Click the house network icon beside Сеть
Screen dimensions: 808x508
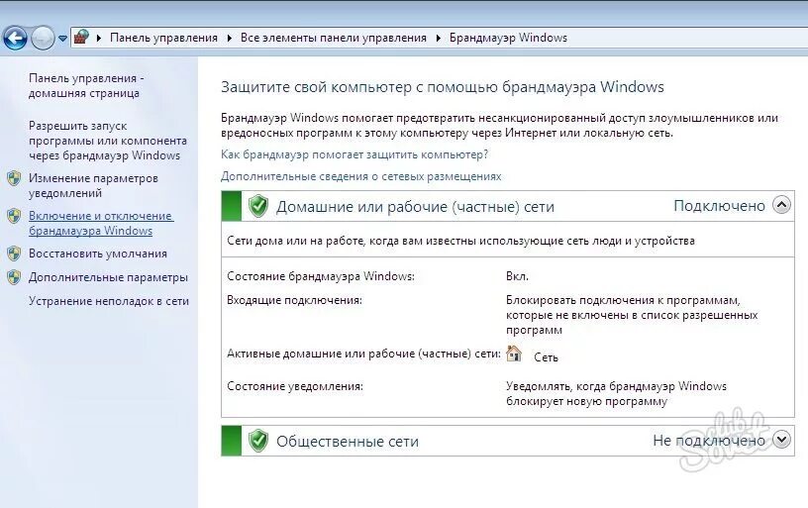514,354
